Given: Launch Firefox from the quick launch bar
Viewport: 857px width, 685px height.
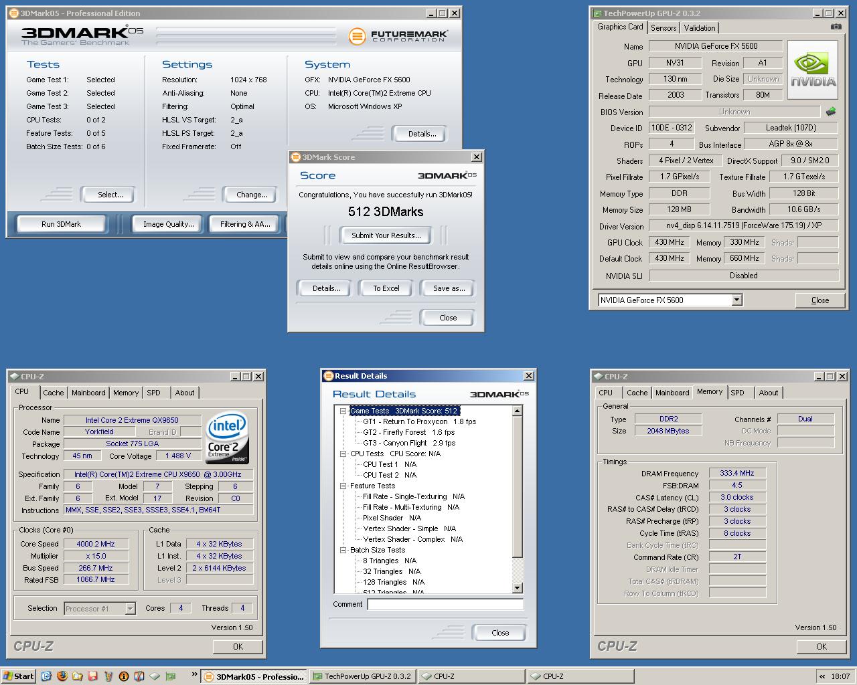Looking at the screenshot, I should (x=62, y=676).
